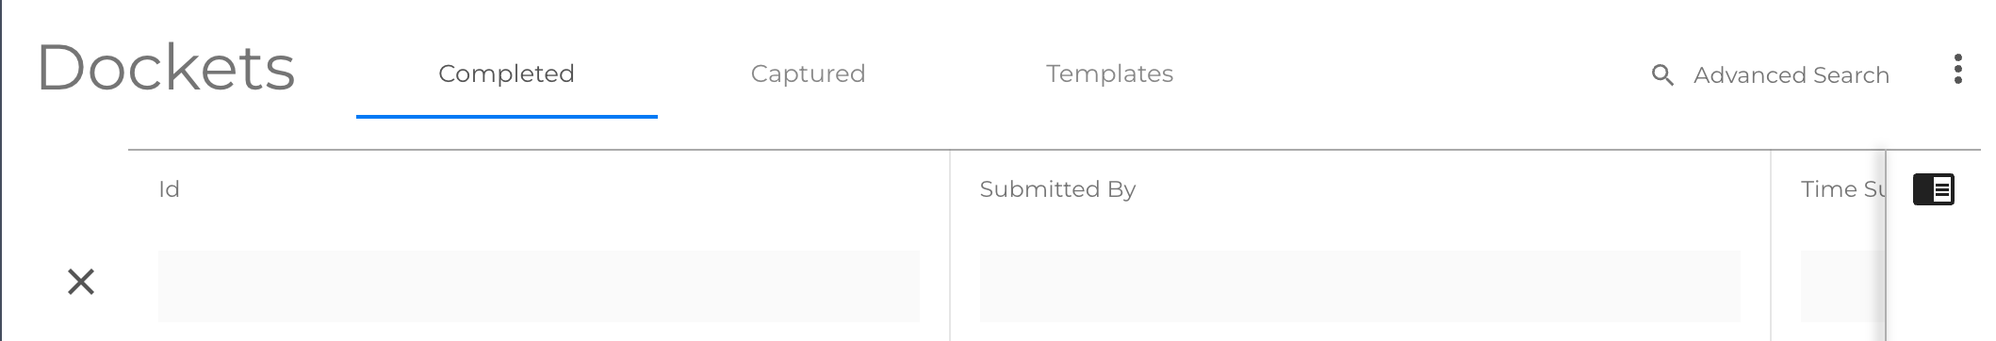Sort by the Submitted By column header
Viewport: 1996px width, 341px height.
[1057, 189]
